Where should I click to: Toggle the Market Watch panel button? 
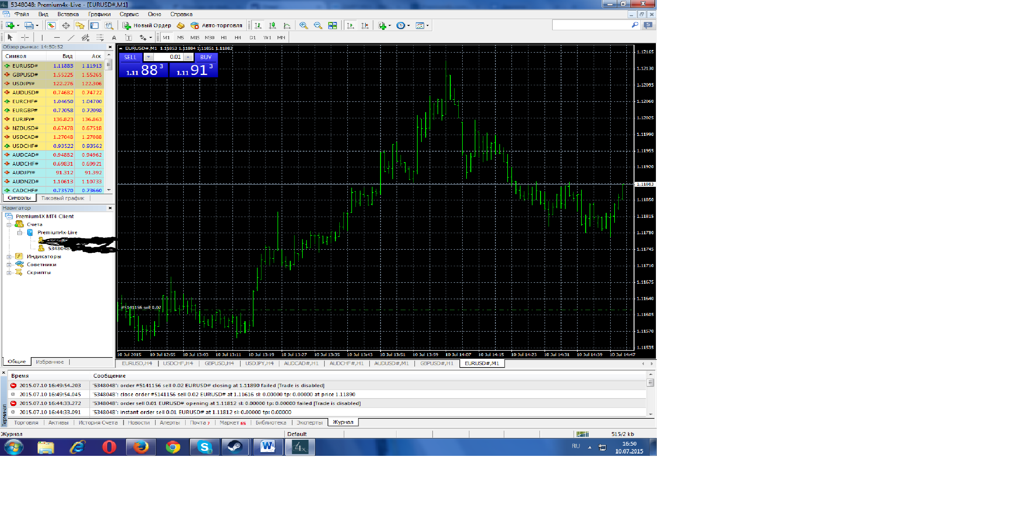[x=51, y=25]
